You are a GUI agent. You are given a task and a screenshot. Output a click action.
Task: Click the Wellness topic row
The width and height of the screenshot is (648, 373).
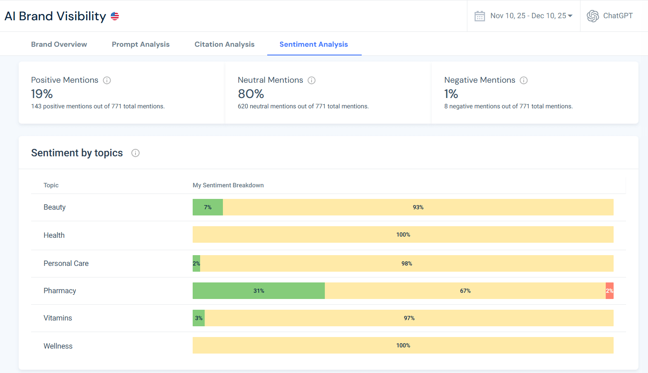[58, 346]
